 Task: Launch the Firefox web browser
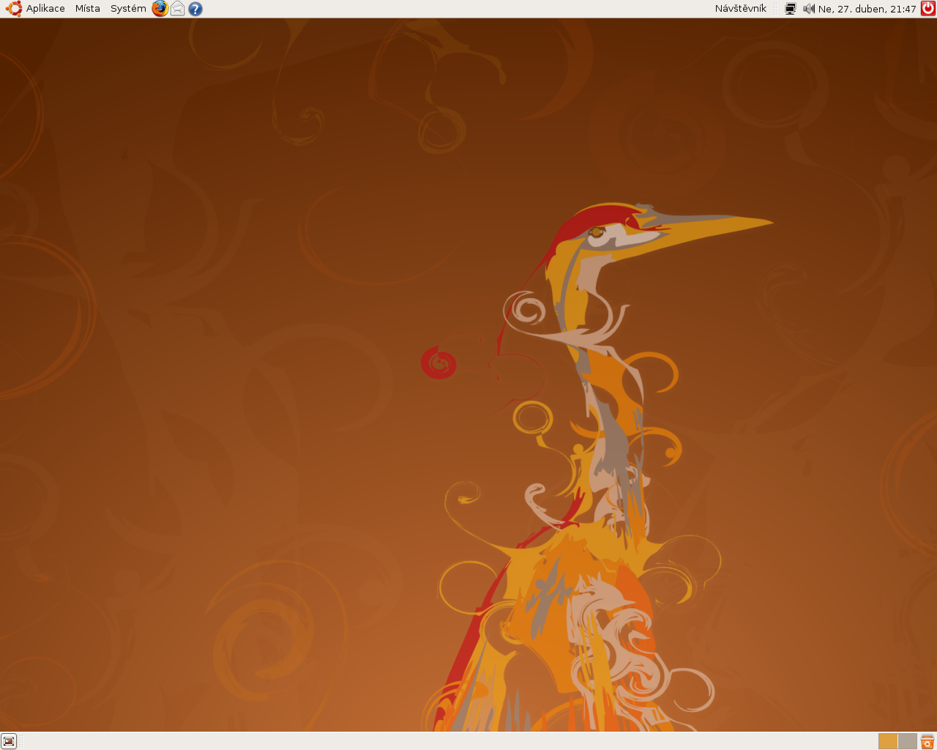coord(160,9)
